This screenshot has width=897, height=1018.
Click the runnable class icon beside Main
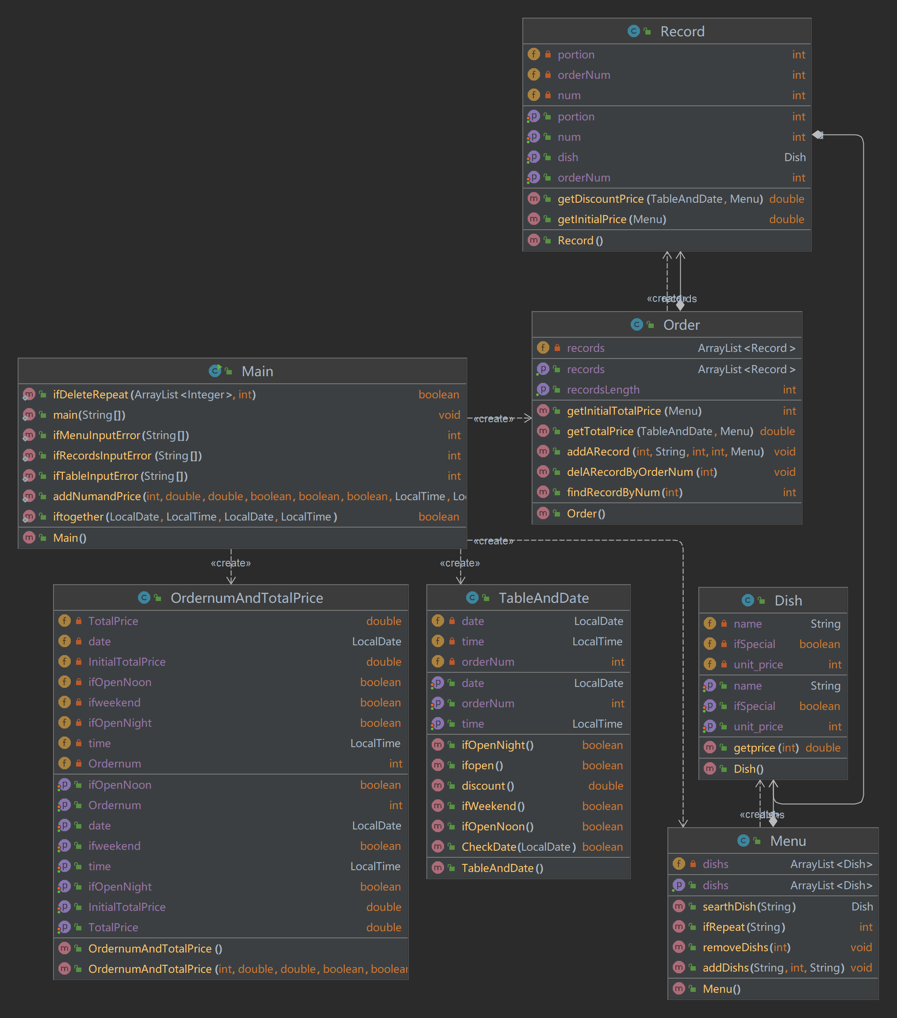point(215,370)
